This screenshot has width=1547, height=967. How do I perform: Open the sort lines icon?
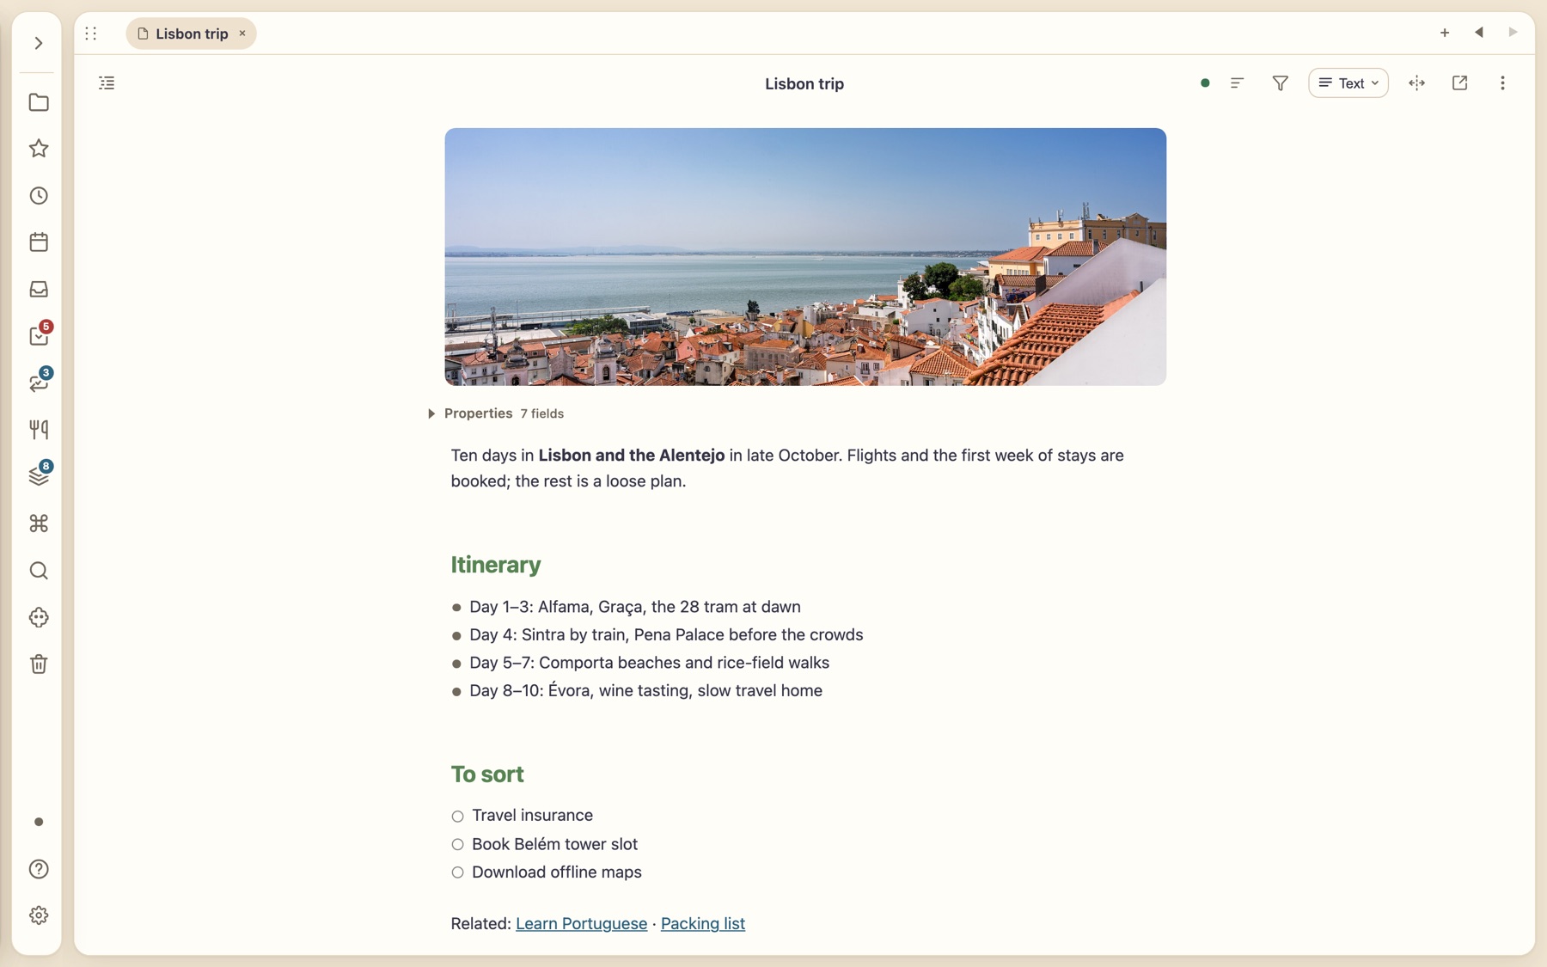click(x=1238, y=83)
